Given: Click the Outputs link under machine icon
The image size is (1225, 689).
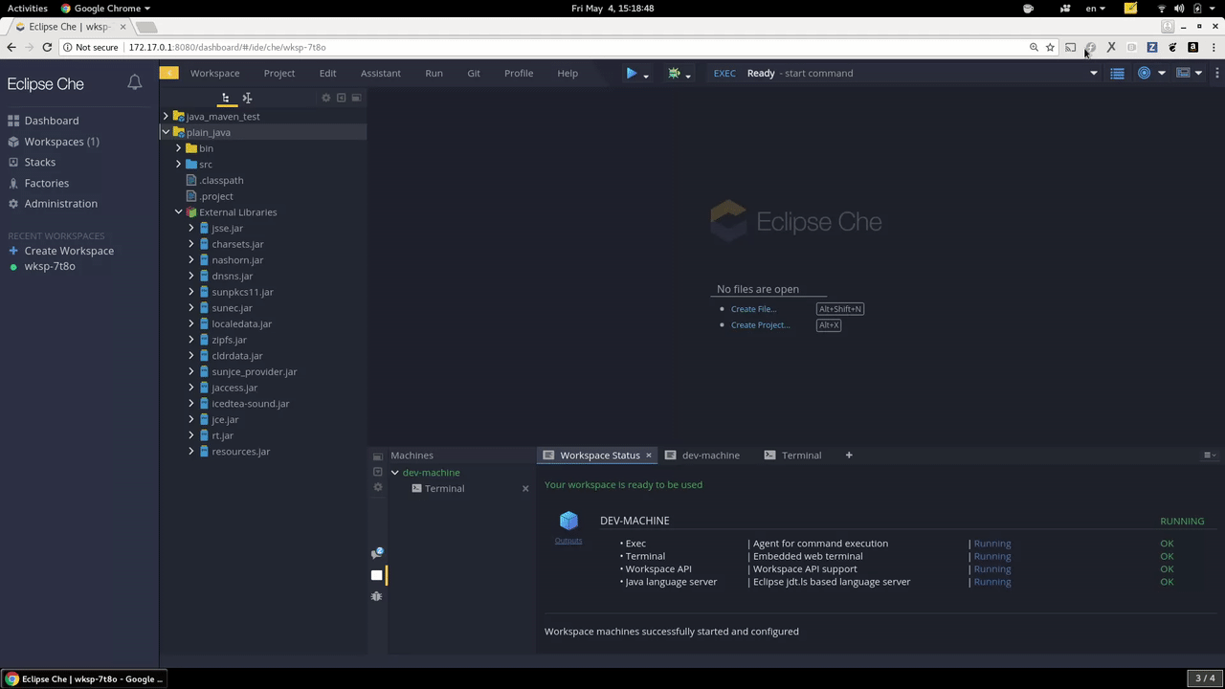Looking at the screenshot, I should [x=568, y=541].
